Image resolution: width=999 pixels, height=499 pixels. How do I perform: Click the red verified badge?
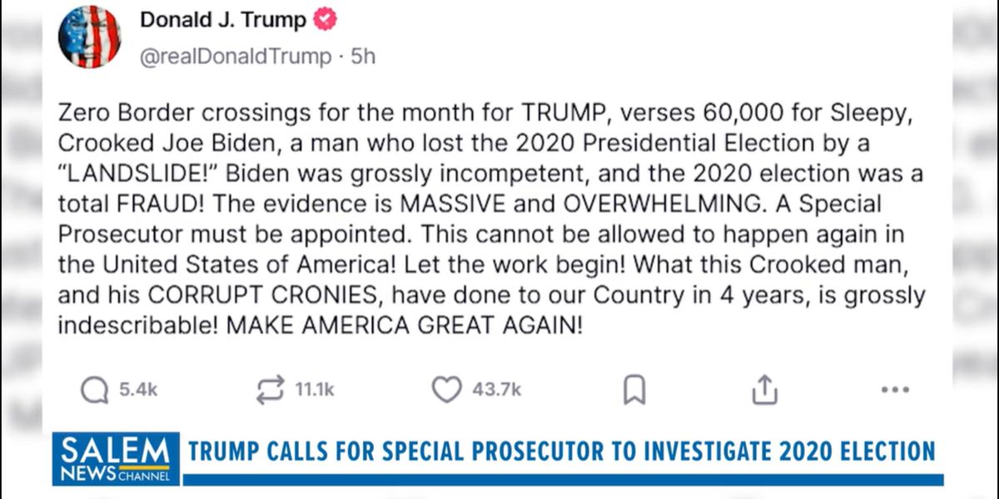click(324, 20)
